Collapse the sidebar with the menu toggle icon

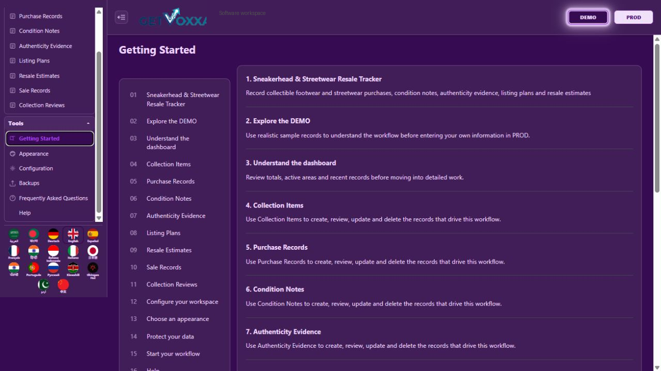click(121, 17)
